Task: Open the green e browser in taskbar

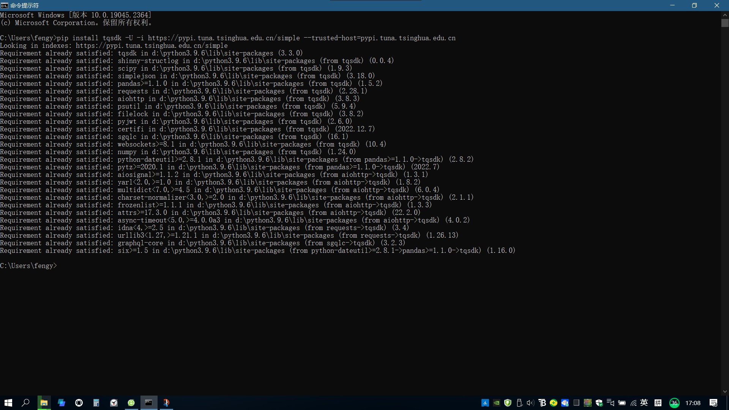Action: (131, 403)
